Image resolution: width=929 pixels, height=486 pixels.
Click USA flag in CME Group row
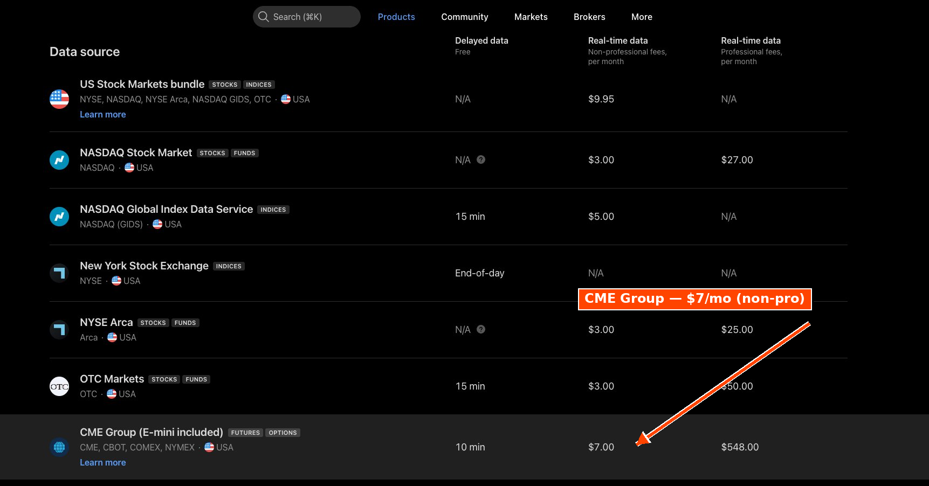209,447
